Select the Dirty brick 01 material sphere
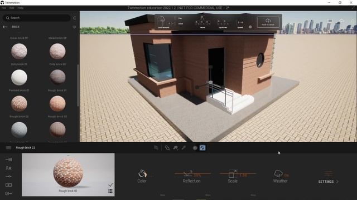The width and height of the screenshot is (357, 200). (19, 52)
